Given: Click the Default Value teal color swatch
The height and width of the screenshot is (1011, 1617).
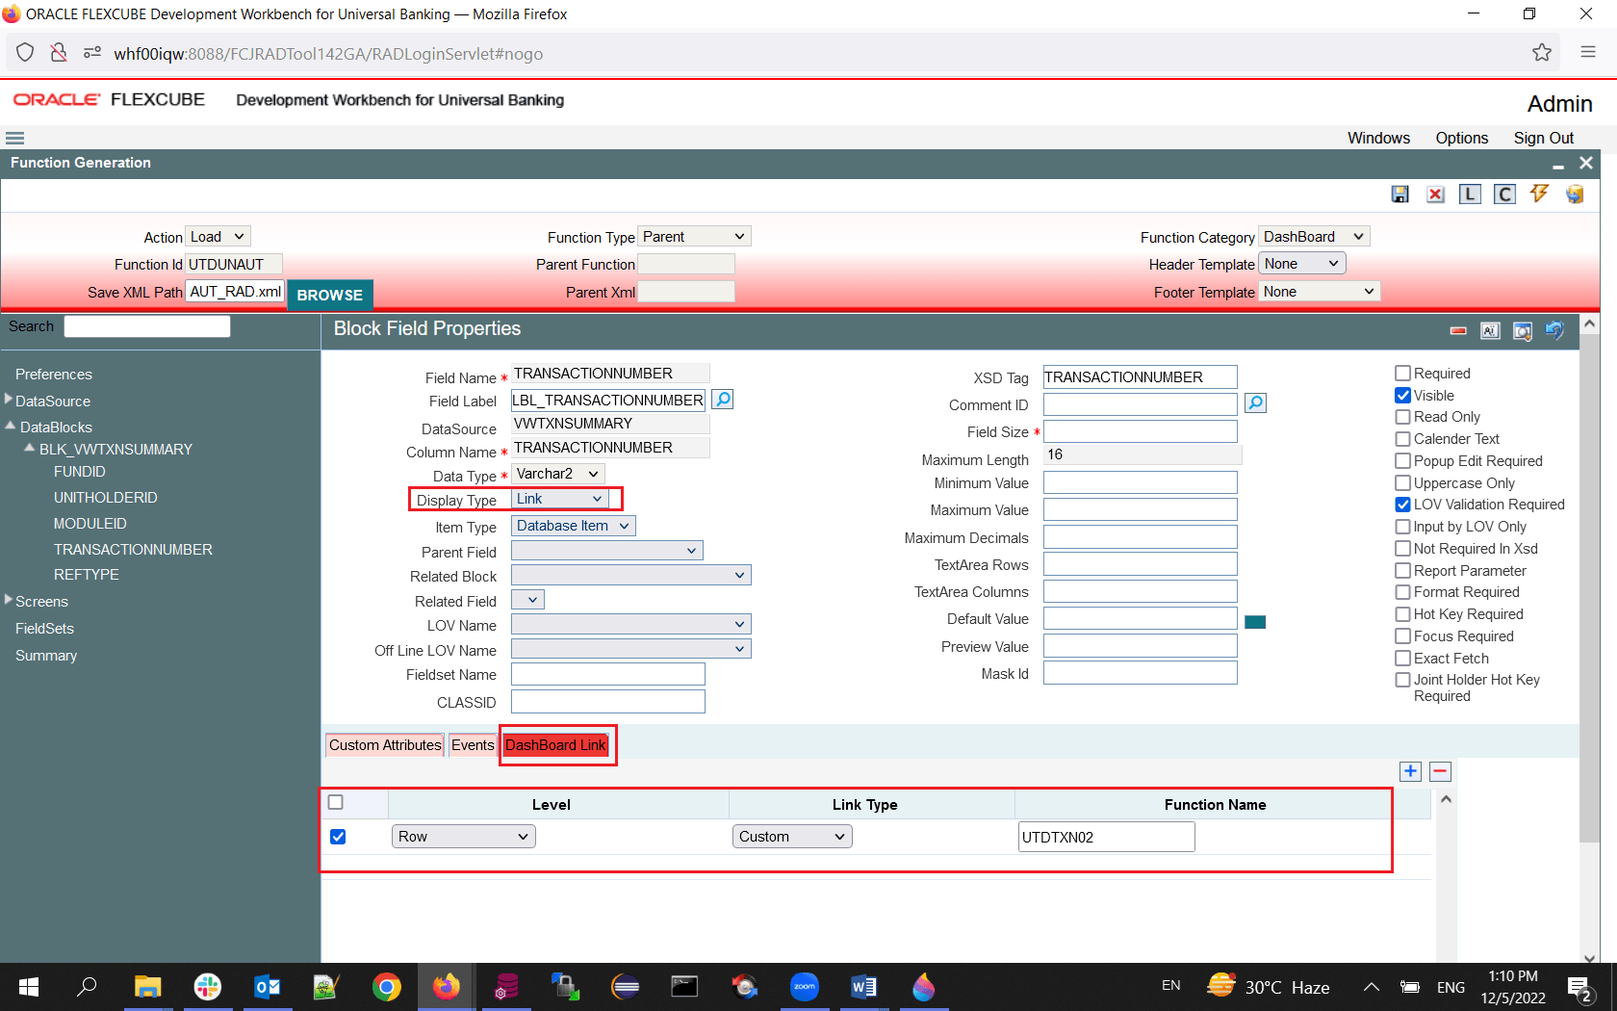Looking at the screenshot, I should tap(1255, 622).
